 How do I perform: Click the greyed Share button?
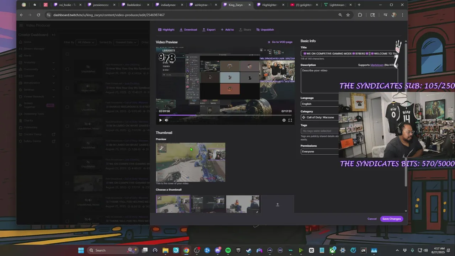pos(245,30)
